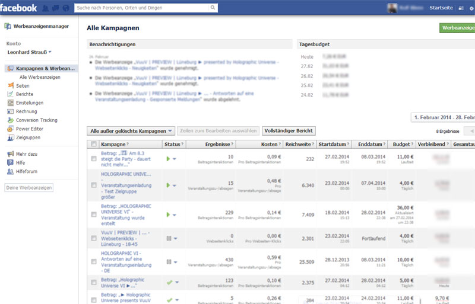Click the Hilfe question icon
This screenshot has height=304, width=475.
click(x=11, y=163)
